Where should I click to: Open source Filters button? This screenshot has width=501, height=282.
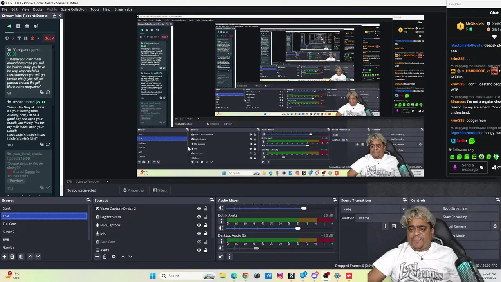pos(160,190)
